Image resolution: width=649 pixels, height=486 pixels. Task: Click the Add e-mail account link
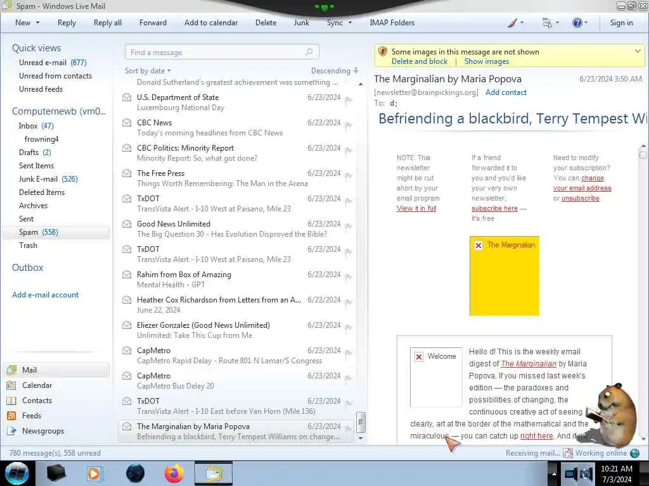(45, 295)
